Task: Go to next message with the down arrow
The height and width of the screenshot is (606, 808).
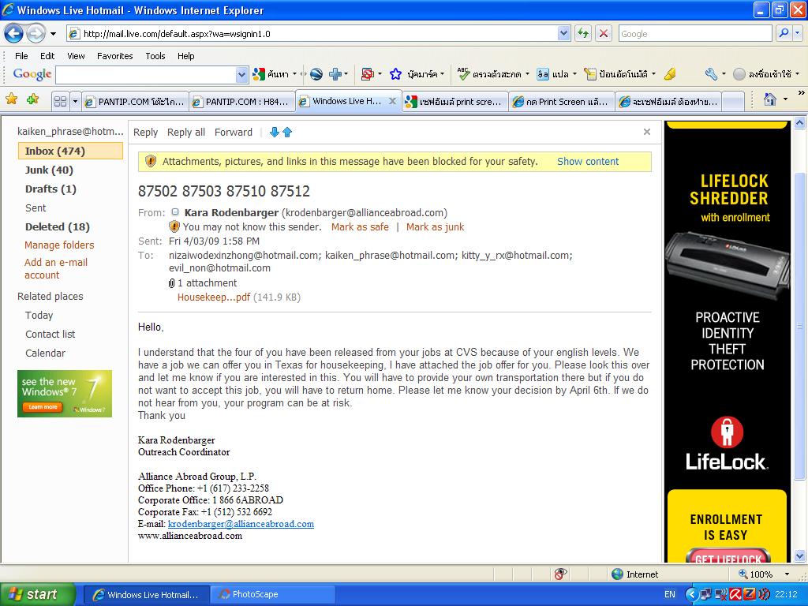Action: [x=275, y=133]
